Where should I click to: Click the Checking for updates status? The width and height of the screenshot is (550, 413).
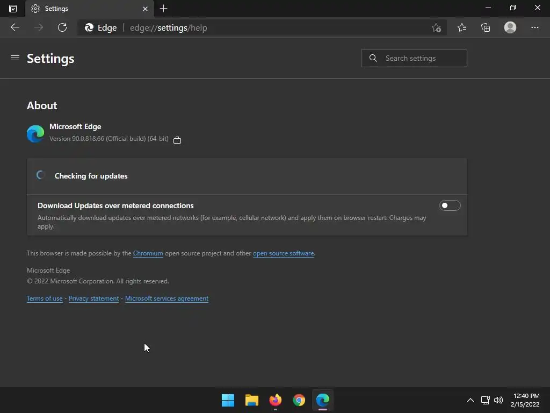[x=91, y=176]
